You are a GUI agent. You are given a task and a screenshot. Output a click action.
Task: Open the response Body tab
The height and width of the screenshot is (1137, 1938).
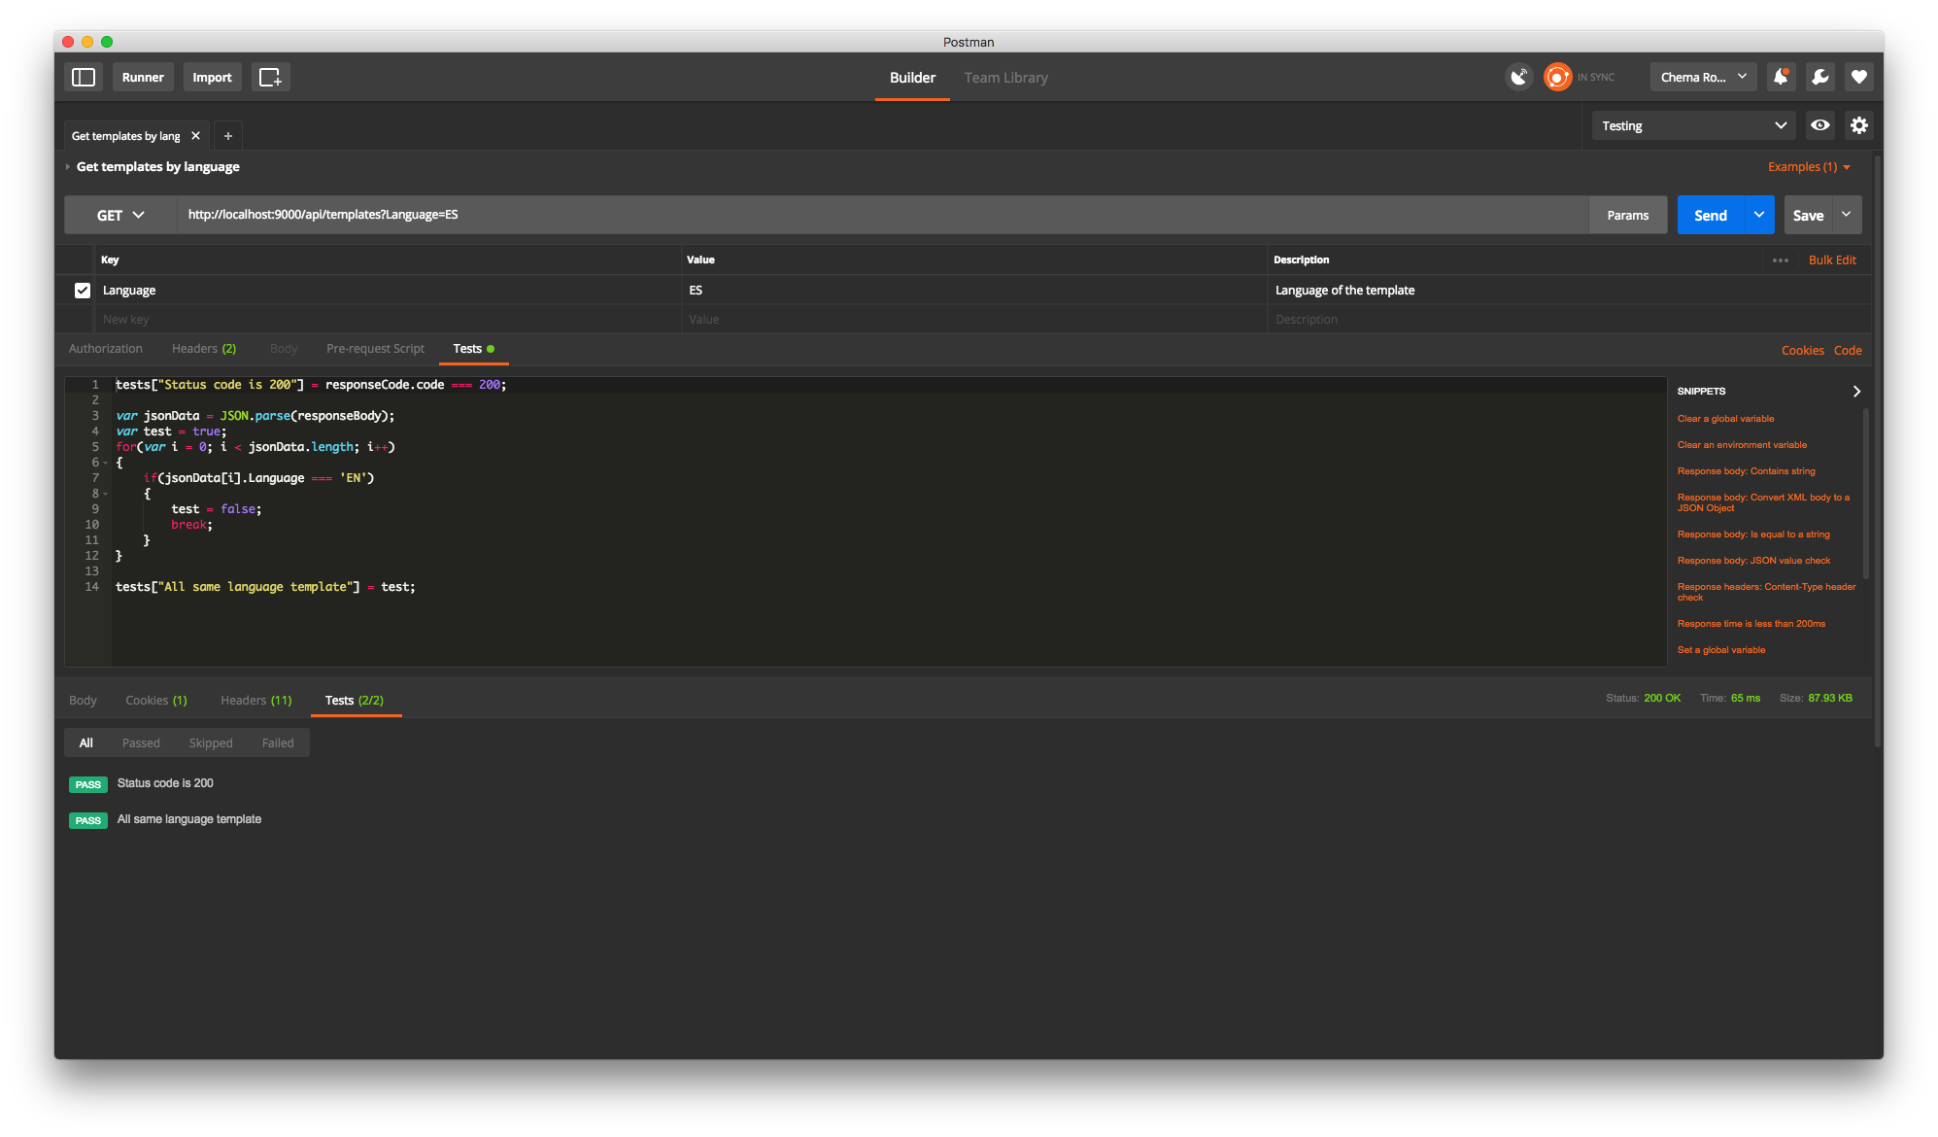[83, 701]
